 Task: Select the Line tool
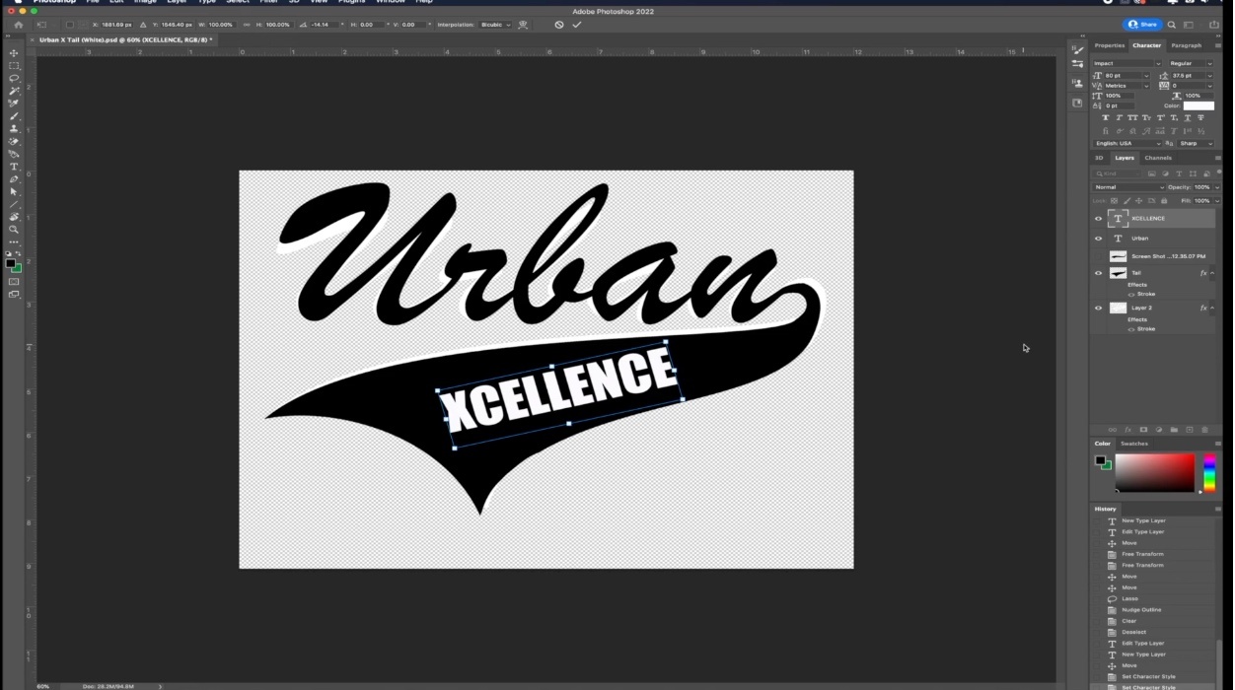14,204
